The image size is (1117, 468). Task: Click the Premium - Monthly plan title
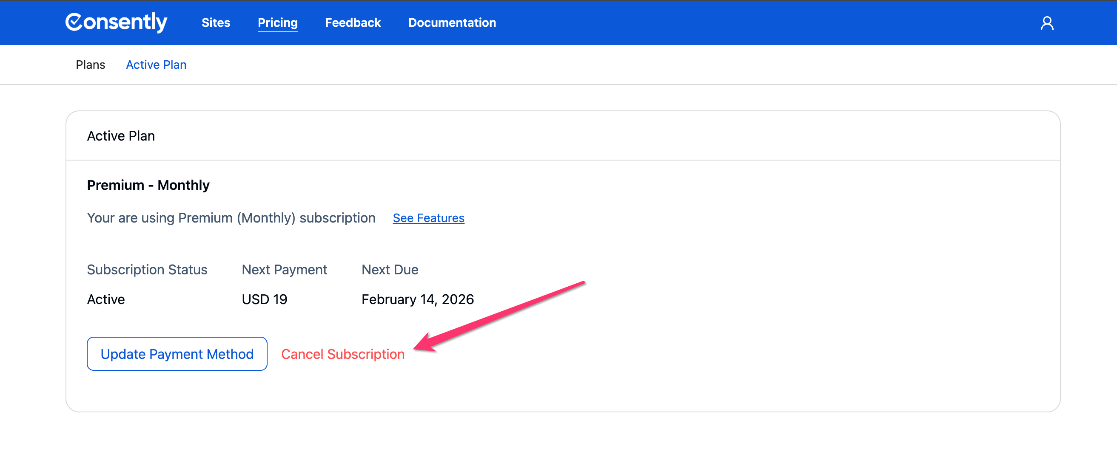click(148, 185)
